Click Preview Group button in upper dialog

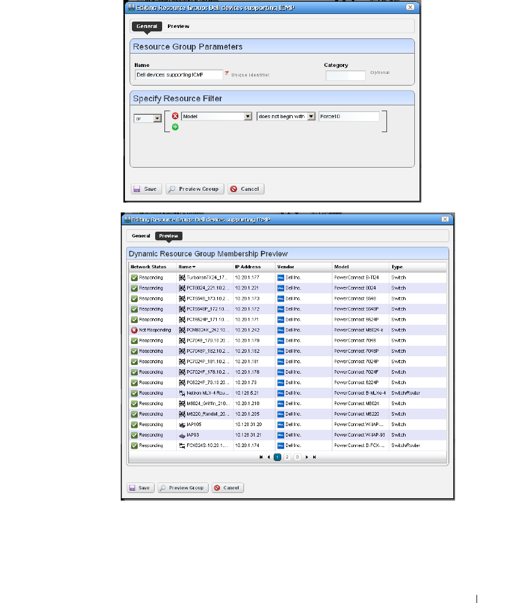[x=195, y=189]
